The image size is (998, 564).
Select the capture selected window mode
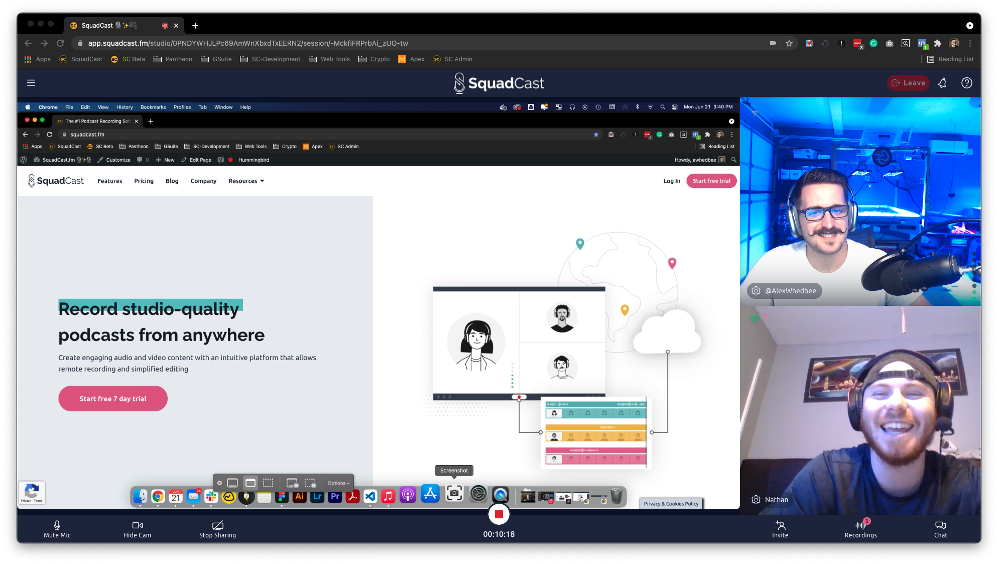(250, 483)
